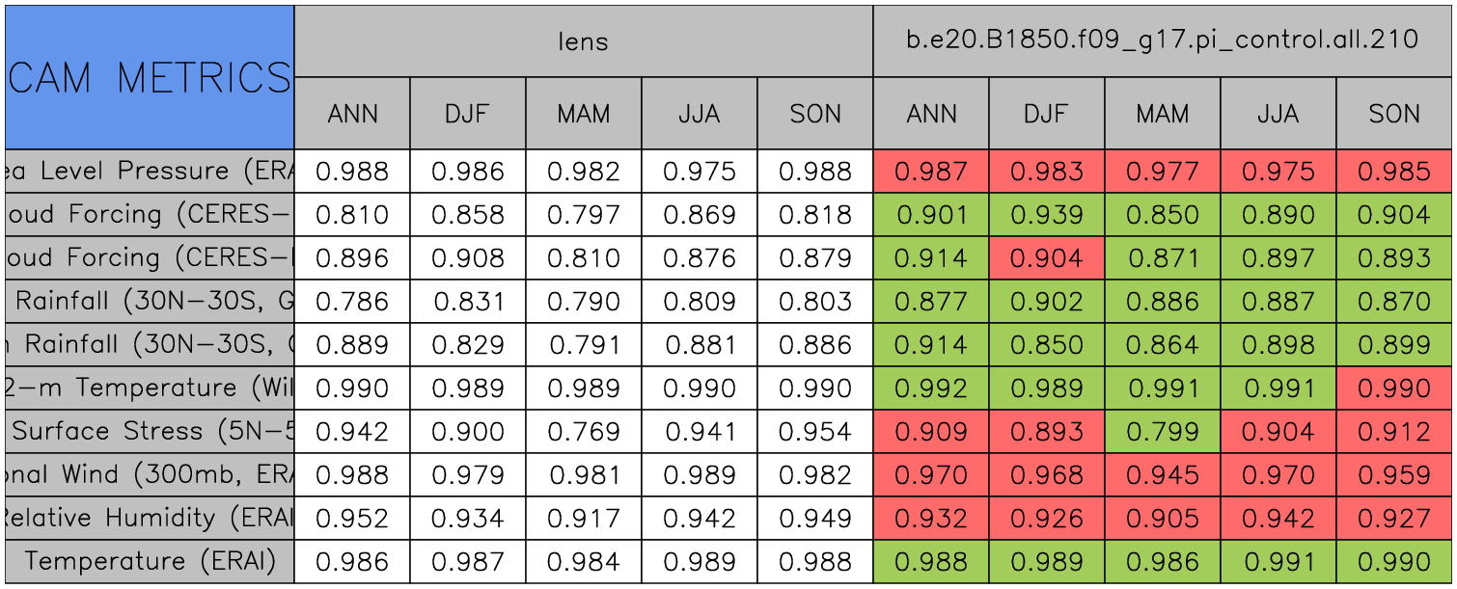
Task: Click the red 0.945 Zonal Wind cell
Action: point(1162,474)
